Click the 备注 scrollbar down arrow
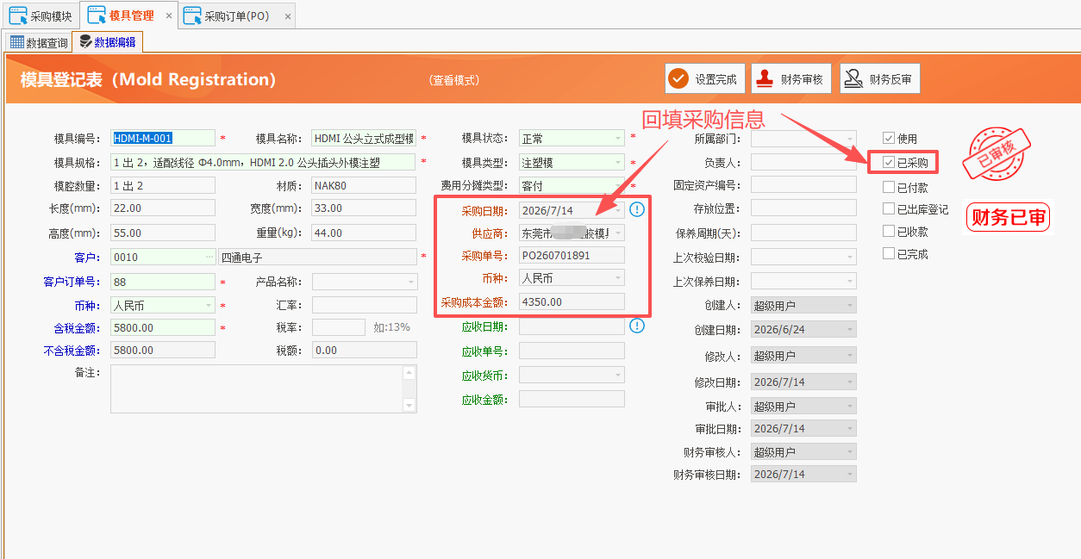 (409, 406)
